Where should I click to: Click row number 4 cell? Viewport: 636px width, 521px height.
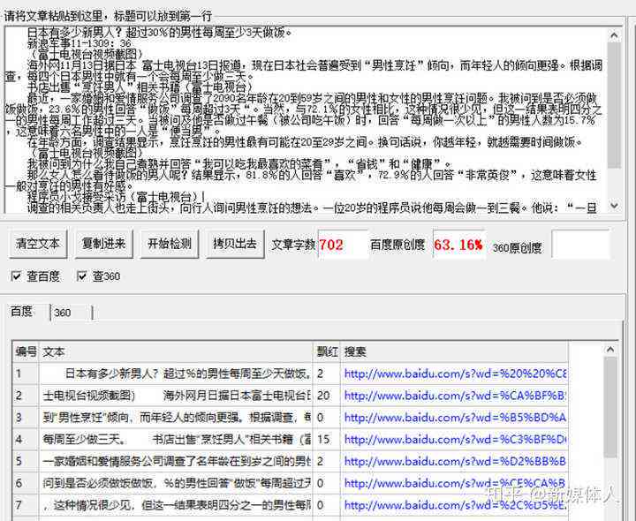tap(26, 439)
